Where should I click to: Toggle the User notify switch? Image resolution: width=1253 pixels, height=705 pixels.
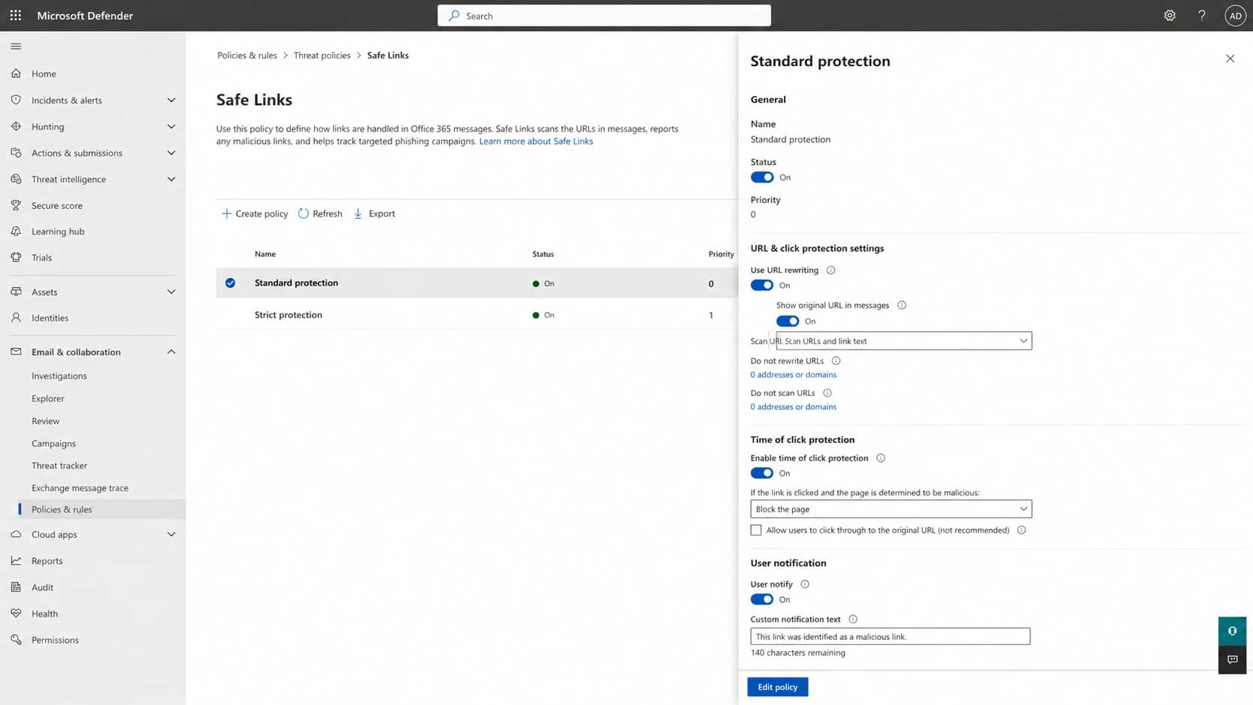762,599
